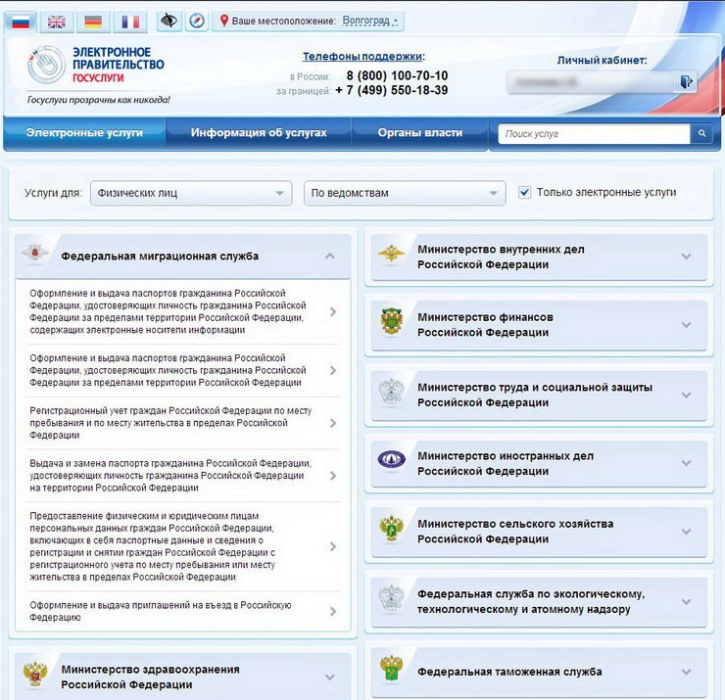Expand Министерство иностранных дел section
The height and width of the screenshot is (700, 725).
point(686,463)
